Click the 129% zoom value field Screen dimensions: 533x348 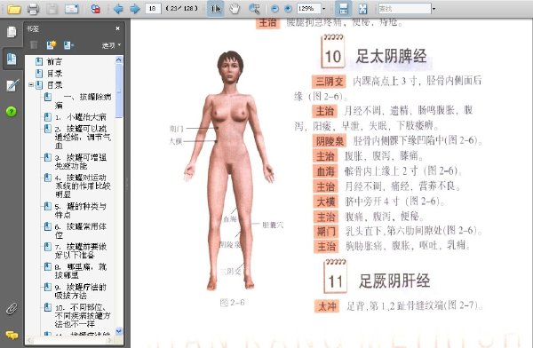point(308,8)
